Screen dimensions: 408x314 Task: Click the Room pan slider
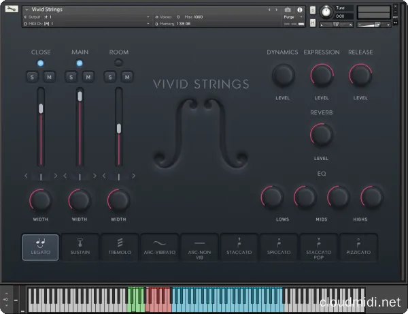[119, 177]
